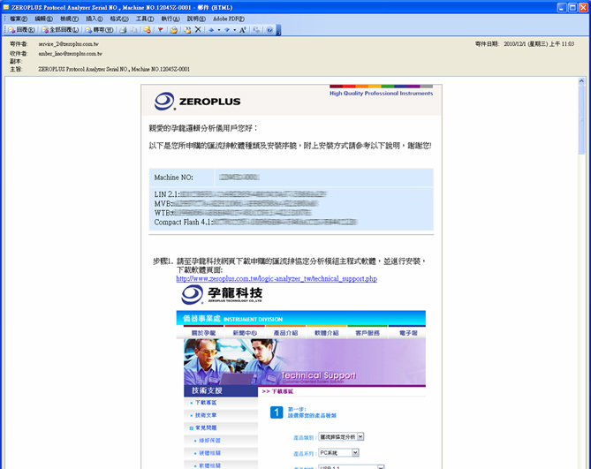Click the vertical scrollbar thumb
This screenshot has width=591, height=469.
click(x=581, y=119)
